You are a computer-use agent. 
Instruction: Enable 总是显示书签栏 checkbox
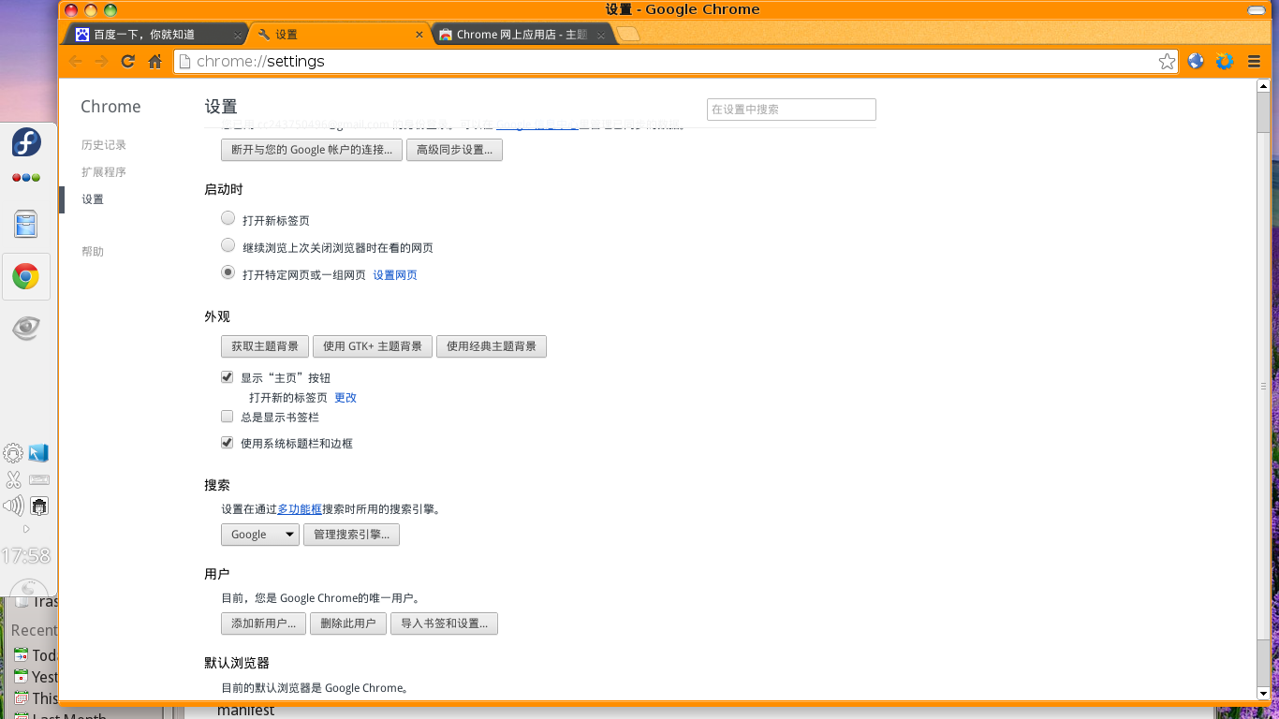227,417
